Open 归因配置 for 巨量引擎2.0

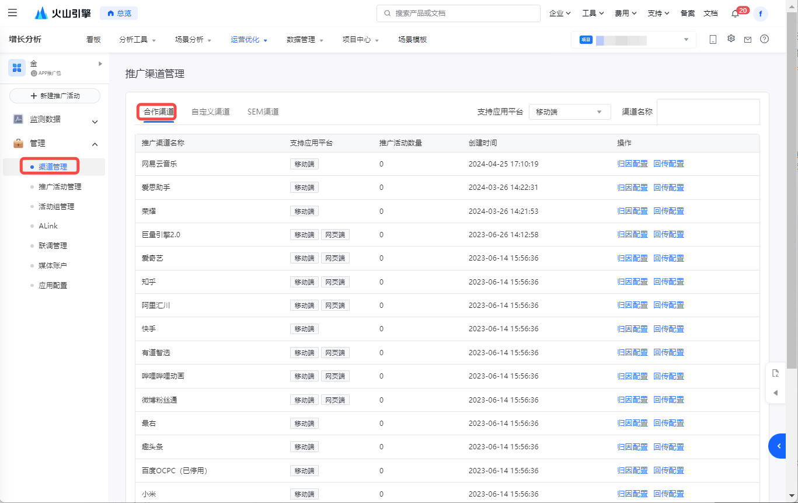(x=632, y=235)
